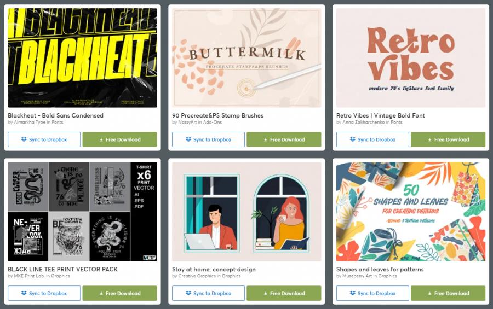
Task: Open the Retro Vibes | Vintage Bold Font title
Action: click(381, 115)
